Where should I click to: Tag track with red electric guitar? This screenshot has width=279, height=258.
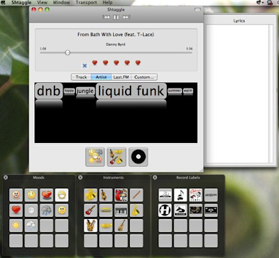coord(91,210)
